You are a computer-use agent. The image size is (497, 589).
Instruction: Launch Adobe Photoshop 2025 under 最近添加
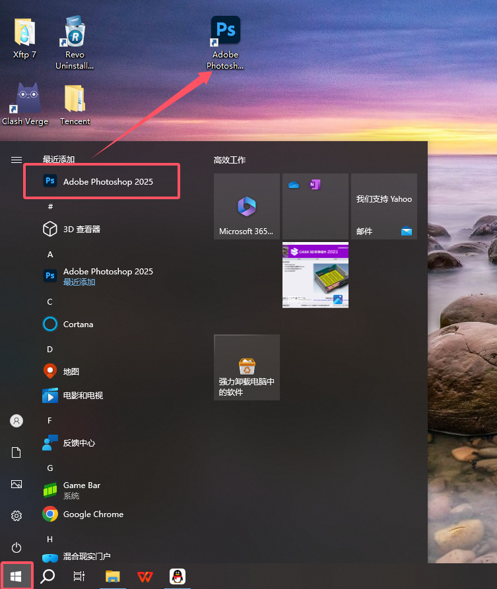(102, 181)
